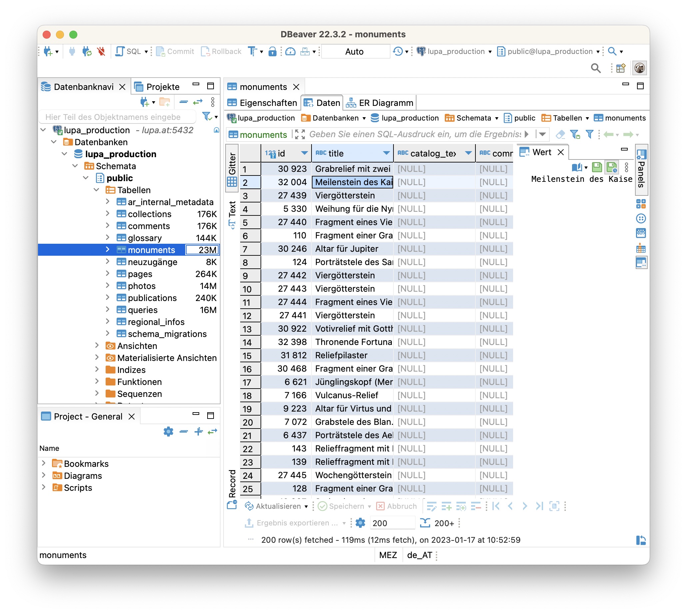Screen dimensions: 687x614
Task: Expand the photos table node
Action: [x=107, y=286]
